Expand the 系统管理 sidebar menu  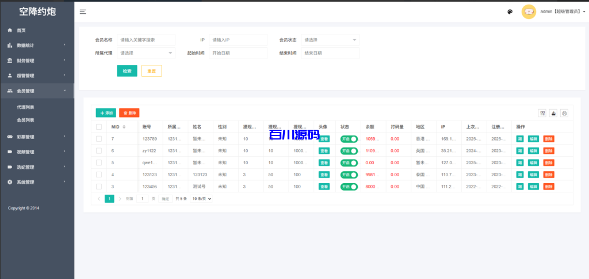tap(37, 182)
